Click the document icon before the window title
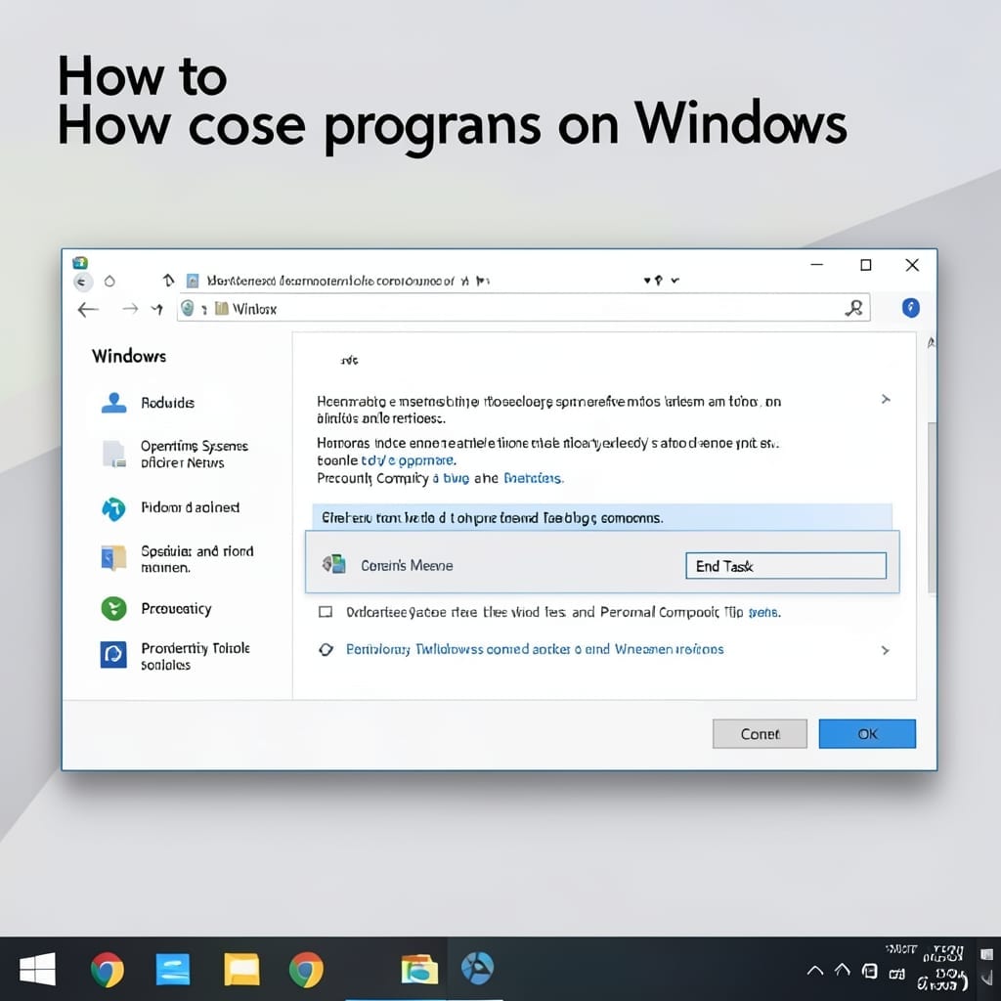This screenshot has height=1001, width=1001. (193, 281)
